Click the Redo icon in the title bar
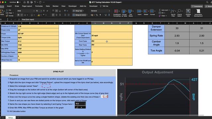The height and width of the screenshot is (119, 212). point(40,2)
